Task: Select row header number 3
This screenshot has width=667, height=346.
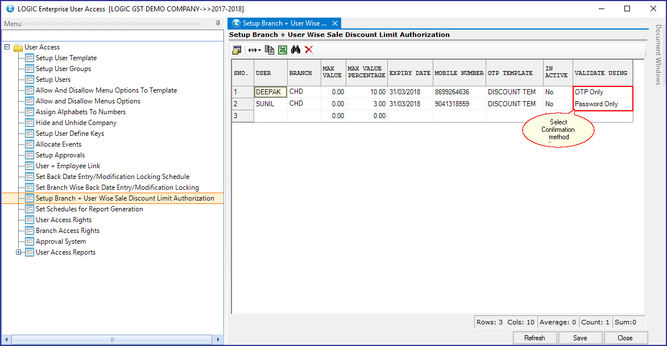Action: (243, 115)
